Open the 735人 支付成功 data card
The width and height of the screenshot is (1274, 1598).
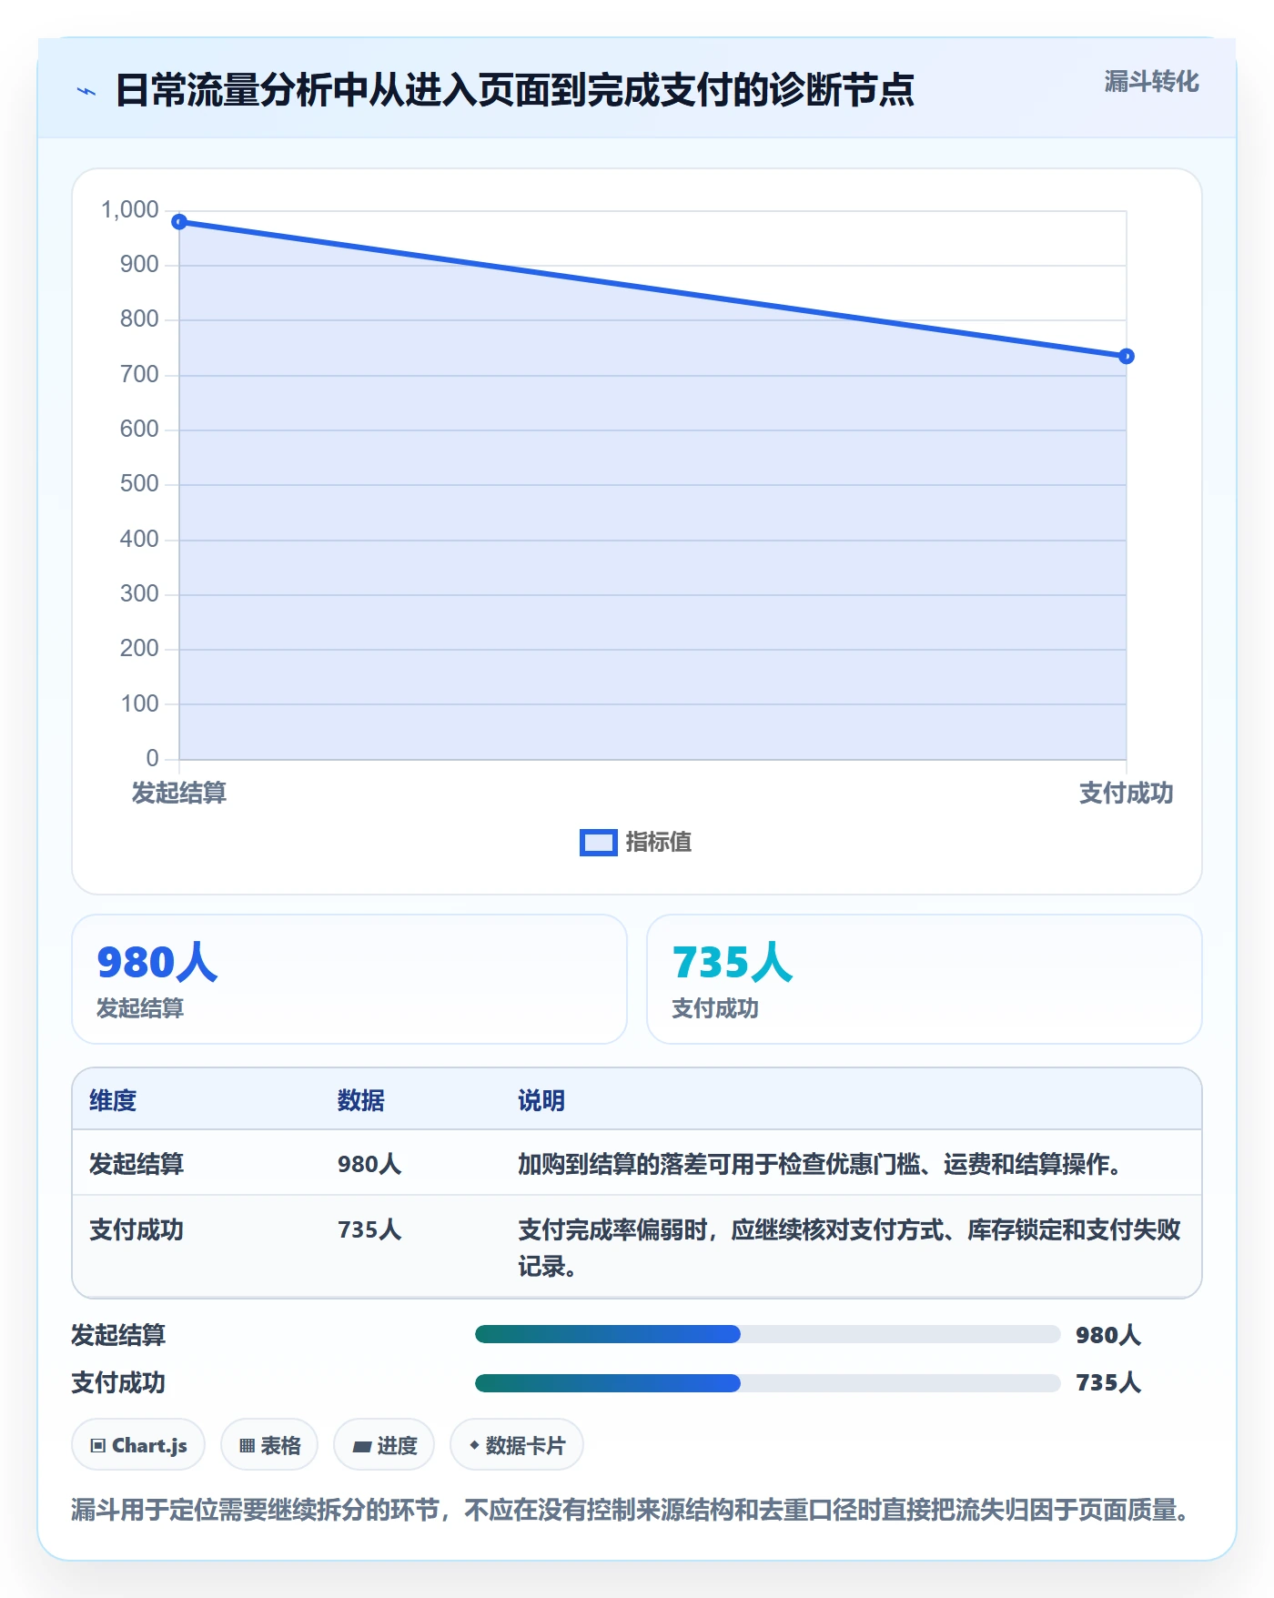tap(925, 979)
